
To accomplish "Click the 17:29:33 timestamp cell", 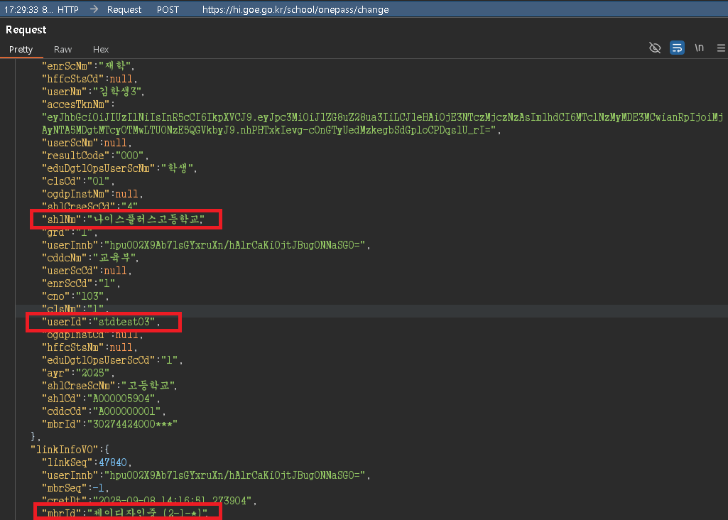I will click(x=20, y=10).
